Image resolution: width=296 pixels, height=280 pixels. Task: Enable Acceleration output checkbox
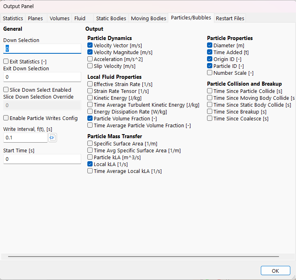(x=90, y=59)
